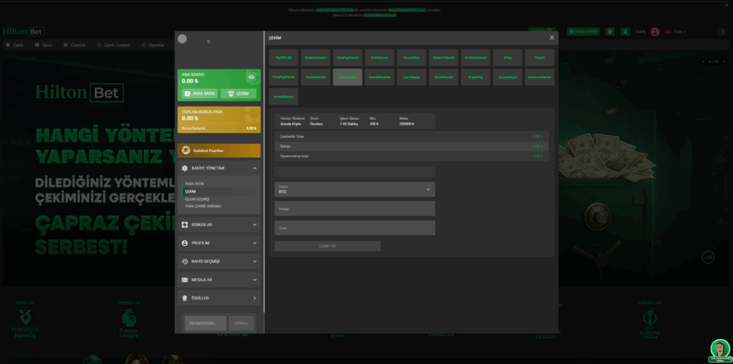
Task: Click the copy icon beside profile avatar
Action: (208, 42)
